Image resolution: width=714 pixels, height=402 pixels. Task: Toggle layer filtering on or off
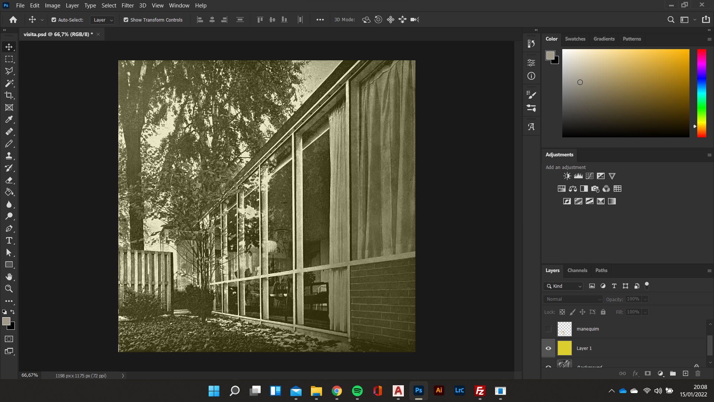[647, 286]
